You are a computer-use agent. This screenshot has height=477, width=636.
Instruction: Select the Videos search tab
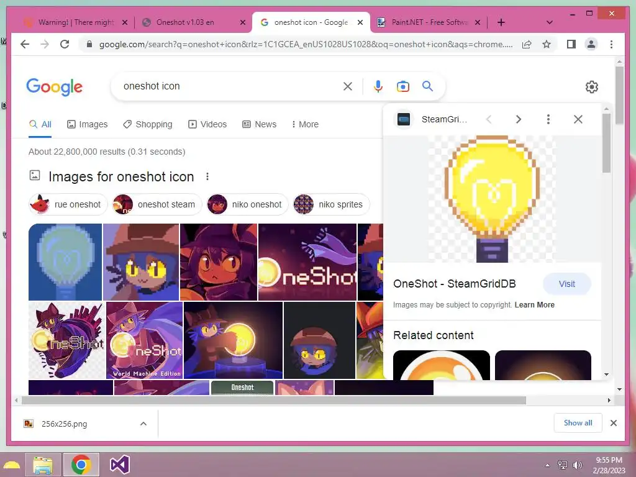(x=207, y=124)
